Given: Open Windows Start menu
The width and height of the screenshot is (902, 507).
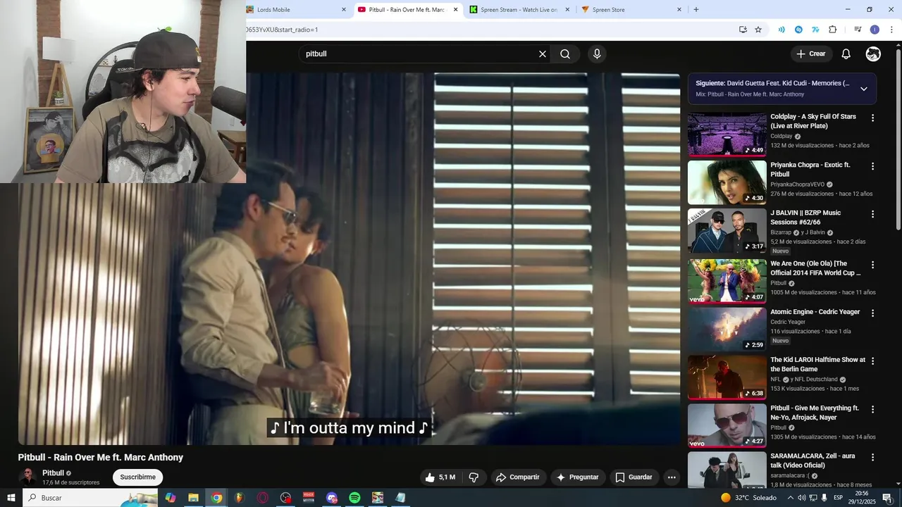Looking at the screenshot, I should coord(11,498).
